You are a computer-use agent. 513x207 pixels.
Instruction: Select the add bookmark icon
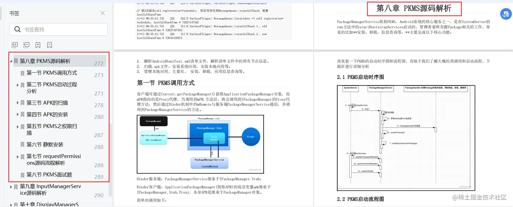[38, 45]
